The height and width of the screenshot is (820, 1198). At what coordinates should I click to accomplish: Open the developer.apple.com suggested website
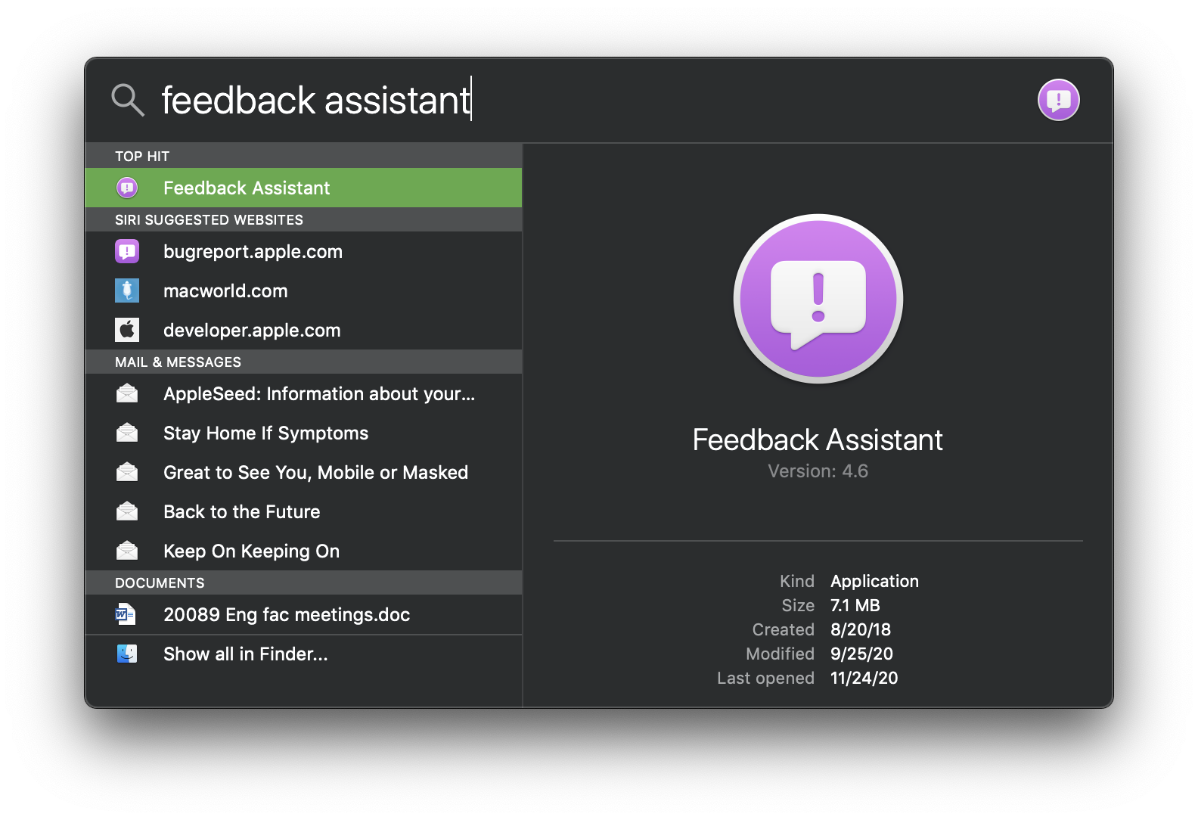[x=303, y=330]
